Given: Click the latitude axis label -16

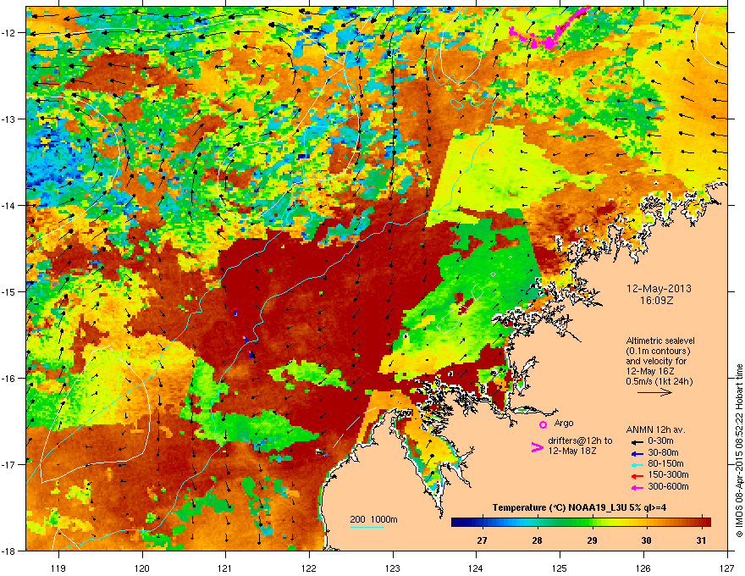Looking at the screenshot, I should pos(8,379).
